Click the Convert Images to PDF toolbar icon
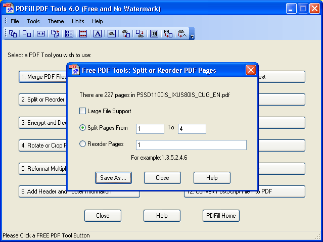 coord(126,33)
